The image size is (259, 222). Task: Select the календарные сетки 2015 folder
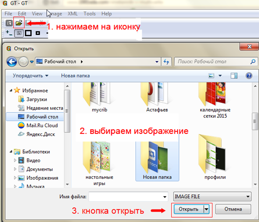tap(215, 100)
